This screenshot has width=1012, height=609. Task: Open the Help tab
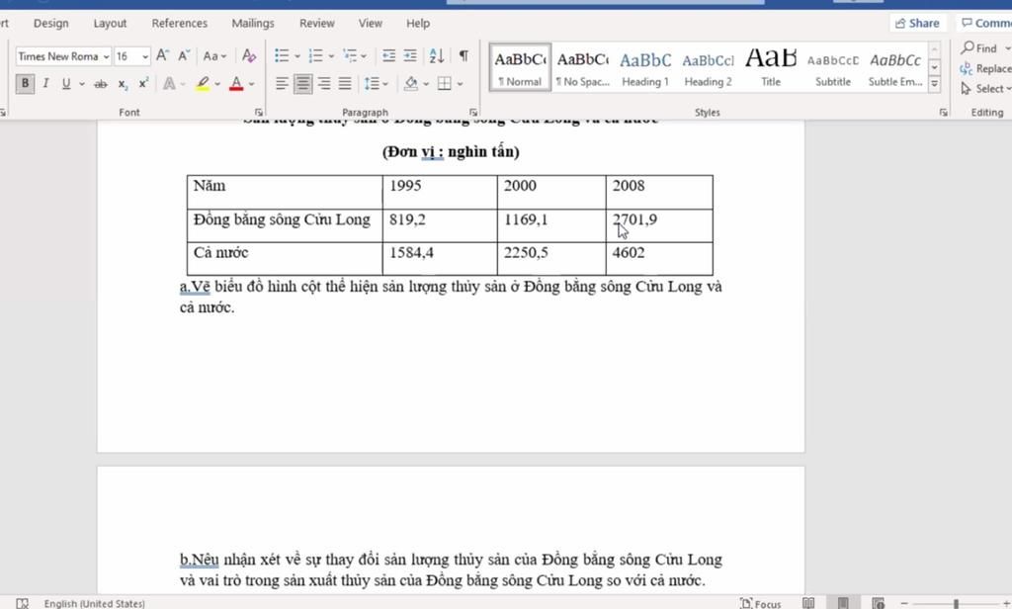(x=418, y=24)
